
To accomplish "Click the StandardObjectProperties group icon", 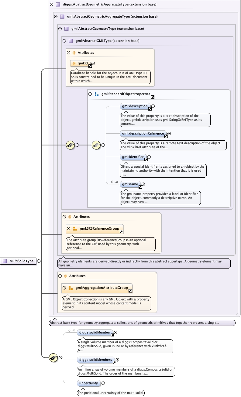I will [97, 94].
